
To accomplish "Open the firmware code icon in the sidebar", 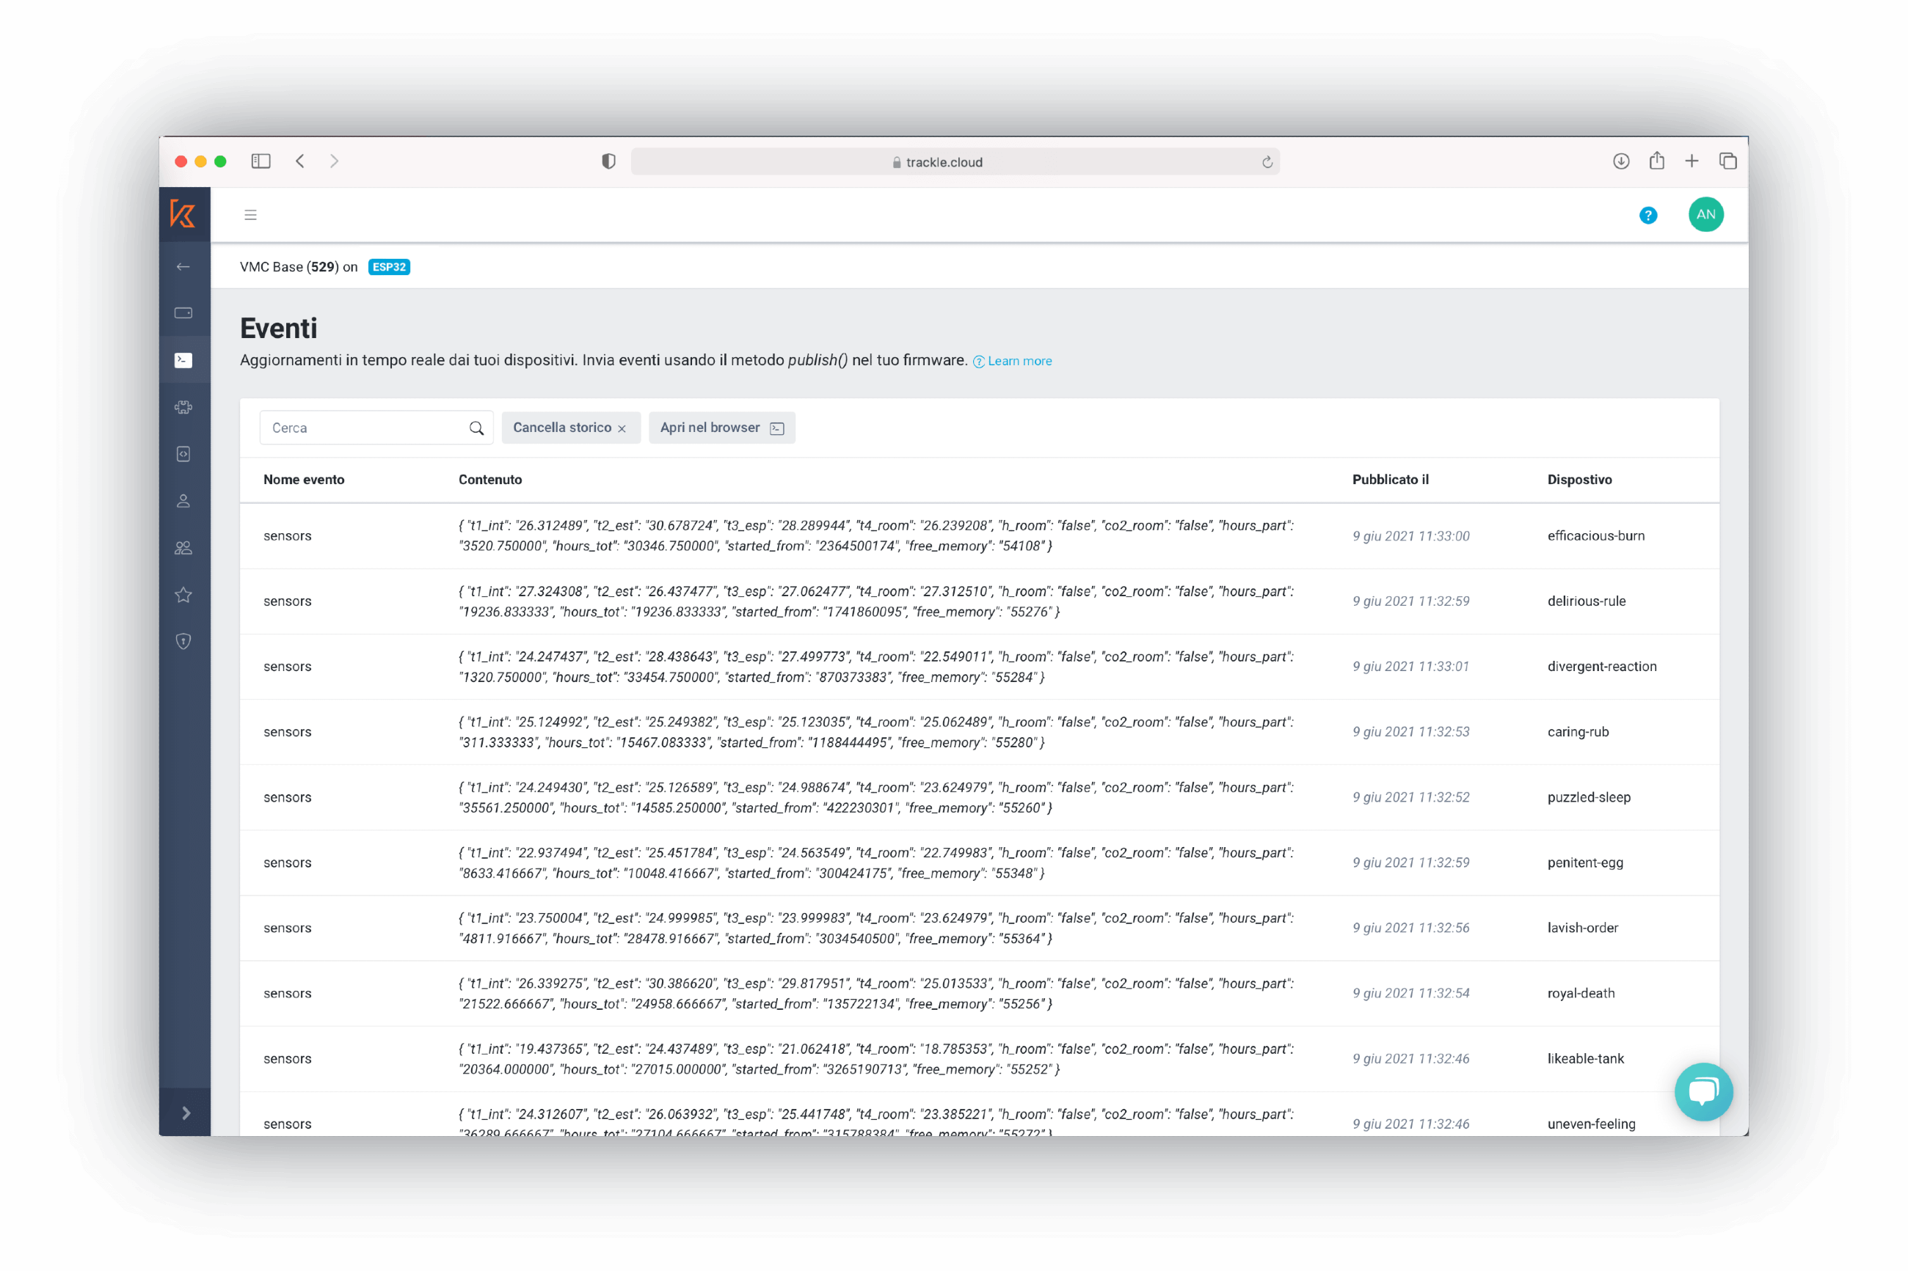I will [x=183, y=454].
